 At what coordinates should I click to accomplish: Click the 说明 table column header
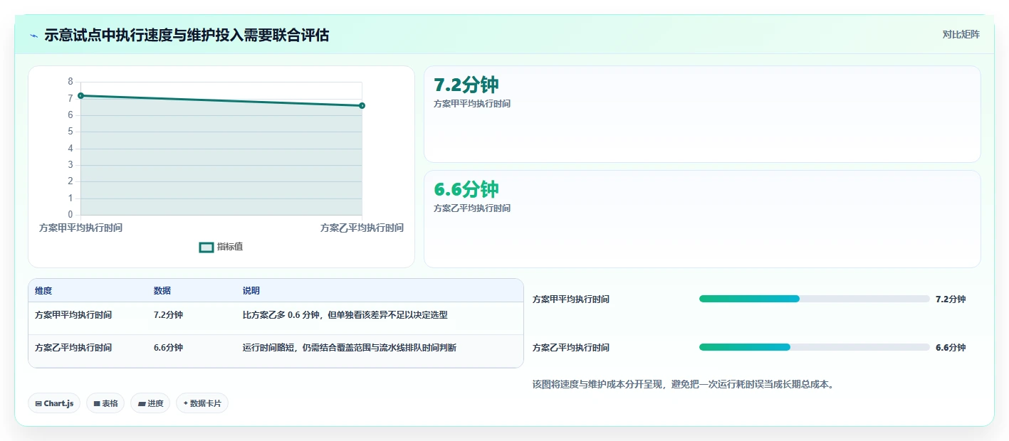(251, 291)
